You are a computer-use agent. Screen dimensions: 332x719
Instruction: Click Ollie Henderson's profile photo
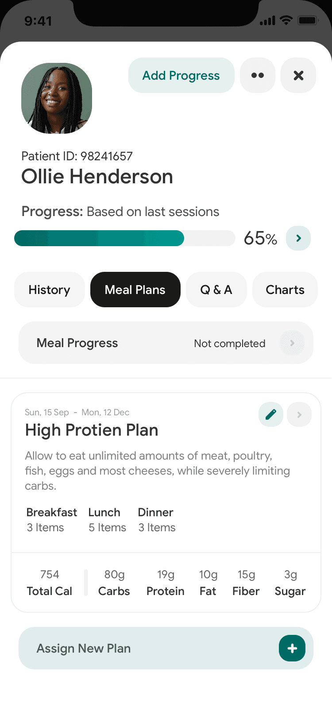(57, 98)
